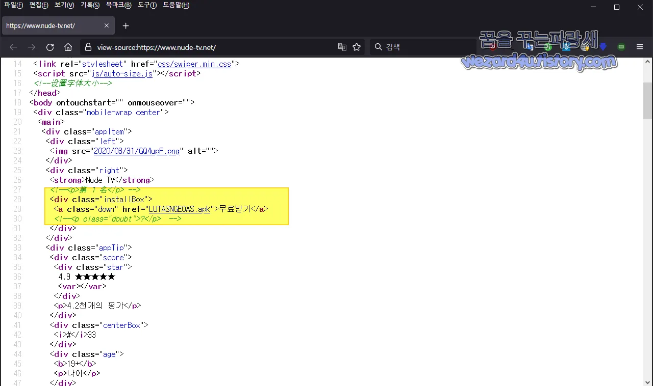Select the nude-tv.net tab
Image resolution: width=653 pixels, height=386 pixels.
click(58, 25)
